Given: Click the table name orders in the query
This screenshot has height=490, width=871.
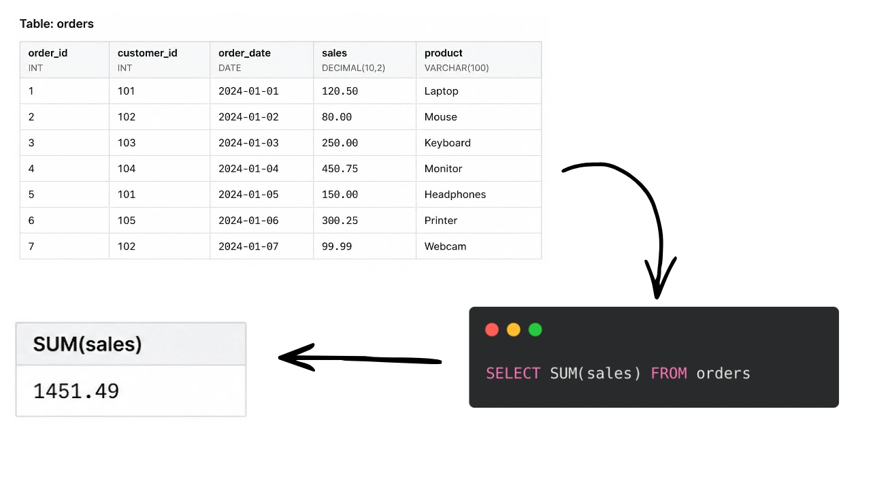Looking at the screenshot, I should (x=723, y=373).
